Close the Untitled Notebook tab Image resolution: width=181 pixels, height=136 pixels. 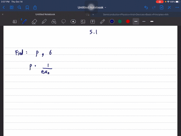tap(3, 14)
